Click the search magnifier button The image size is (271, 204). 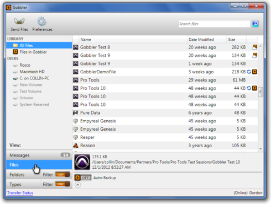tap(256, 24)
